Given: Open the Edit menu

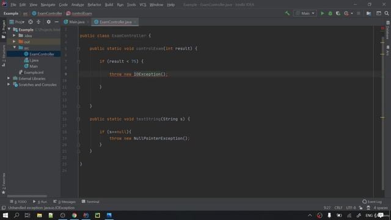Looking at the screenshot, I should [23, 5].
